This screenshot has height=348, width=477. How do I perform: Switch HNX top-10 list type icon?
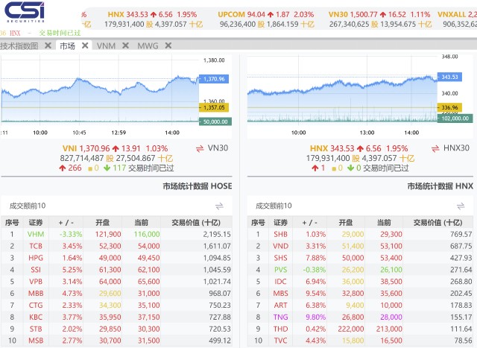(461, 206)
